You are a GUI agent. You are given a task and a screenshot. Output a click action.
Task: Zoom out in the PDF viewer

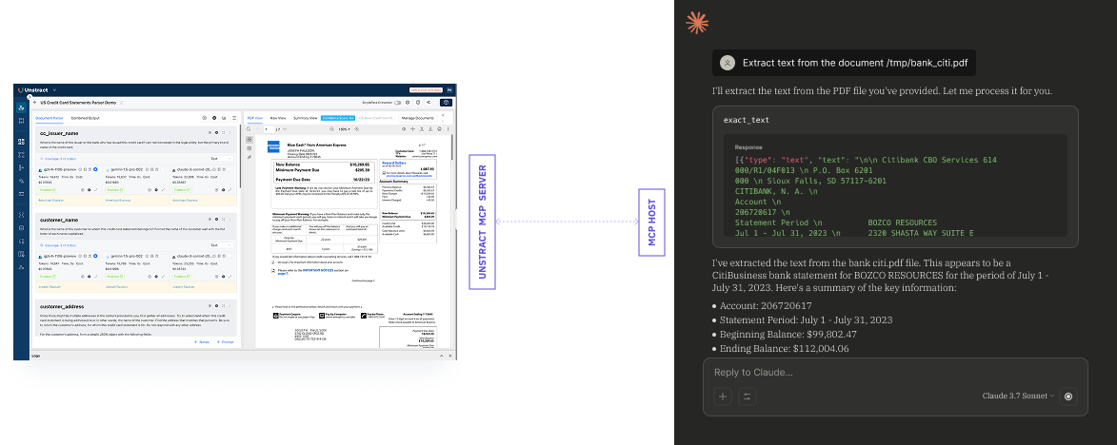[x=331, y=128]
